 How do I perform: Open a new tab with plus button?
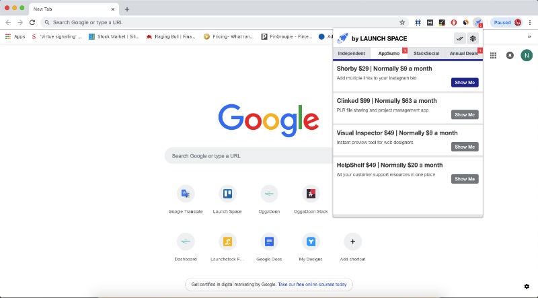point(127,9)
